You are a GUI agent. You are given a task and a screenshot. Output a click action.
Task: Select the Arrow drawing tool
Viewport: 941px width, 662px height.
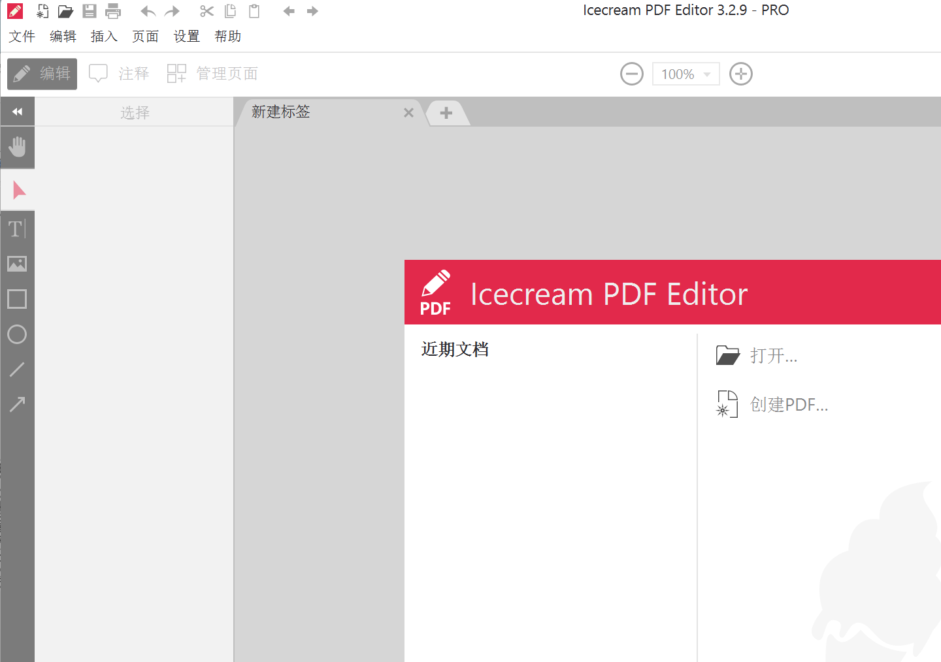tap(18, 404)
